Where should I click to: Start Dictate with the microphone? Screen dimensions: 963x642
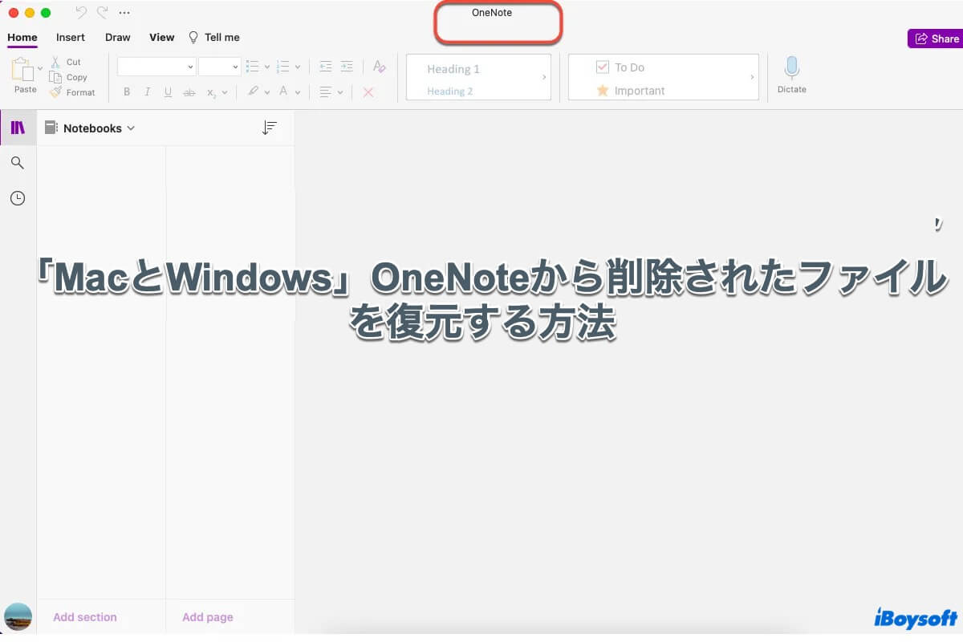791,75
